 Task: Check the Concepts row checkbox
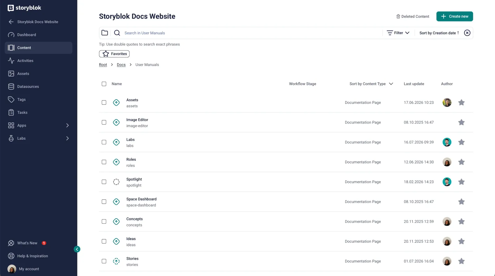(104, 221)
